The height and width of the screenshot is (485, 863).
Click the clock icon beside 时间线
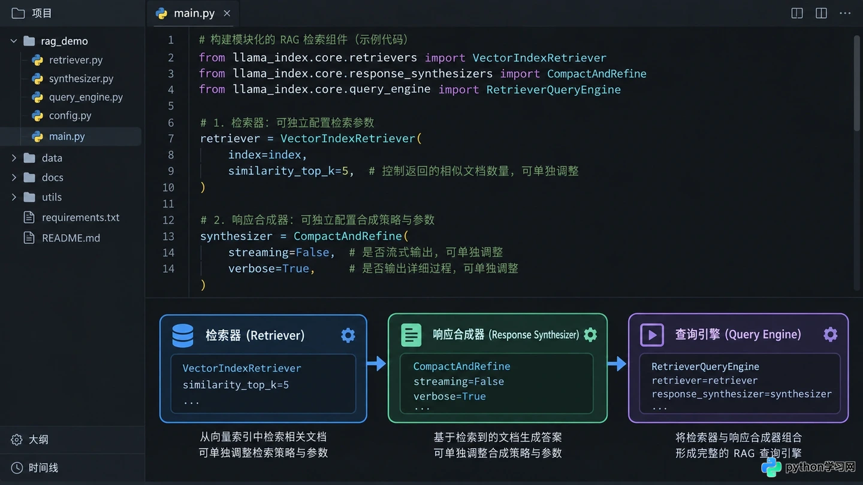pyautogui.click(x=17, y=468)
